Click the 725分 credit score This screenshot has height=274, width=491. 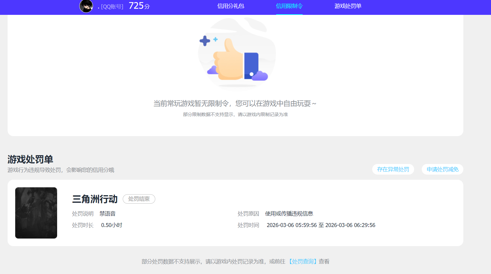point(139,6)
